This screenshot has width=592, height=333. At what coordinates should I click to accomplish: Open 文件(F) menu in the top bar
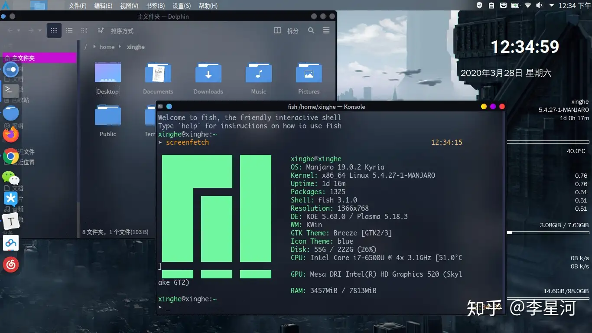[78, 6]
